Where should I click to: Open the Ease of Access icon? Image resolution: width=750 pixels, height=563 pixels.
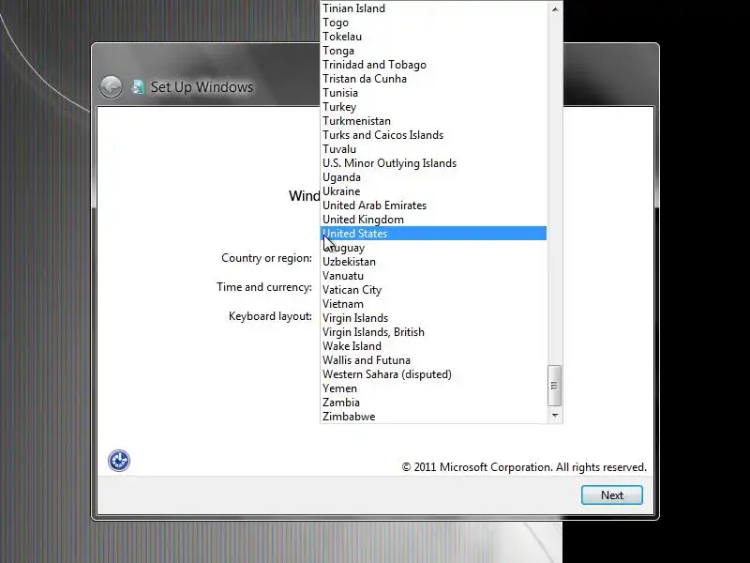119,461
